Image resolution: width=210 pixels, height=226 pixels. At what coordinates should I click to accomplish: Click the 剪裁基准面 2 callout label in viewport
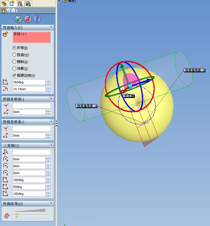pyautogui.click(x=194, y=70)
